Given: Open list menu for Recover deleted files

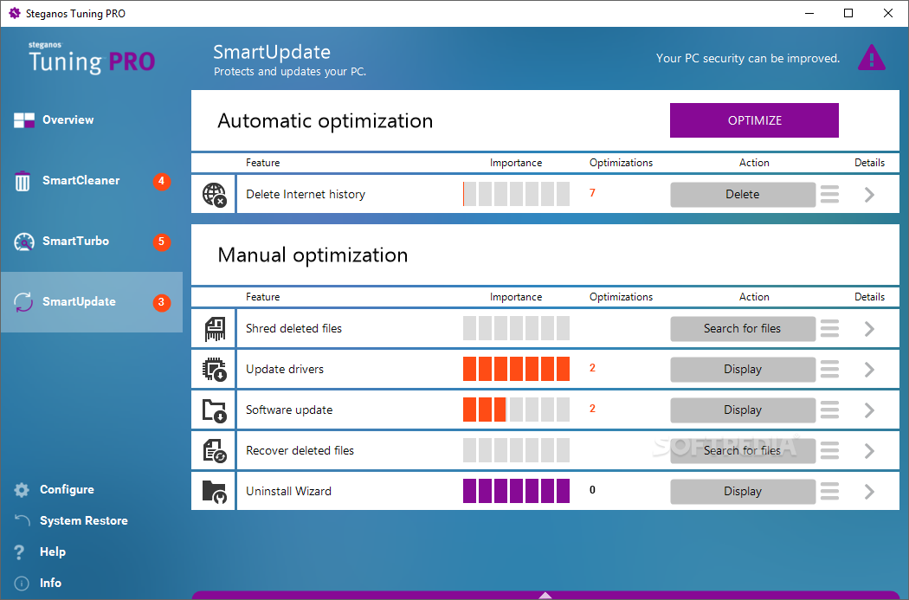Looking at the screenshot, I should click(829, 450).
